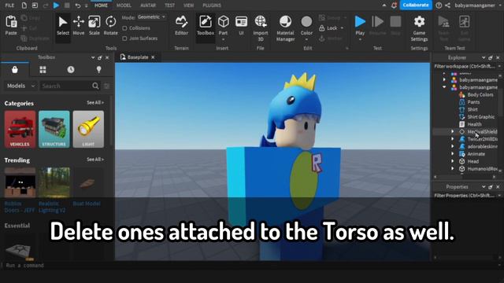Open the babyarmaangamer account menu

click(x=474, y=6)
